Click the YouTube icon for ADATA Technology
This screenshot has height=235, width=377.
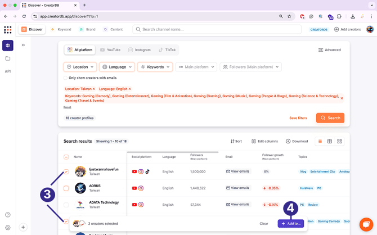coord(134,205)
